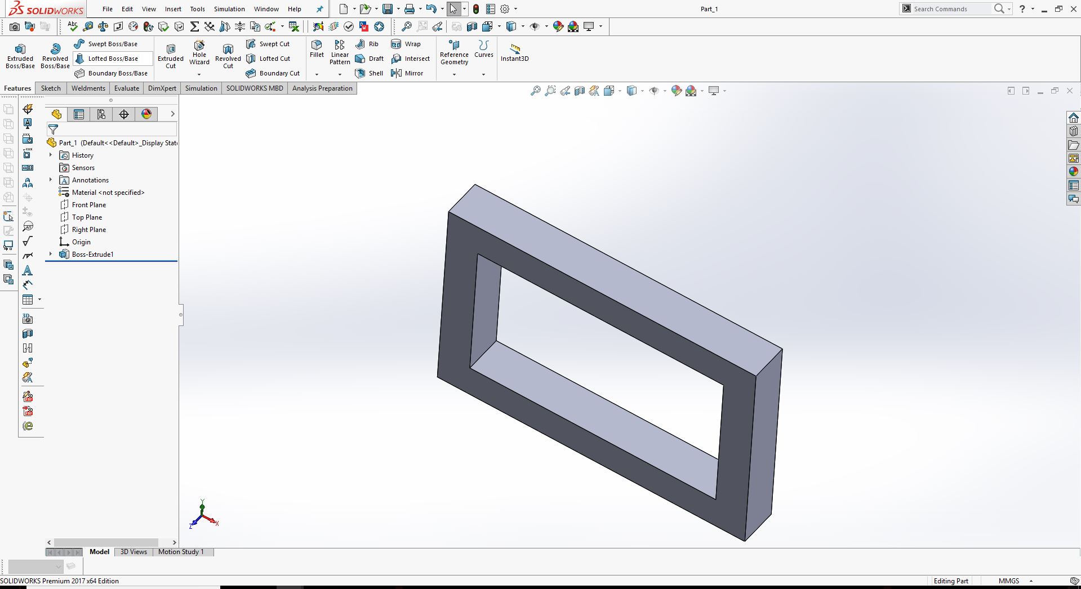
Task: Expand the History folder in feature tree
Action: (51, 155)
